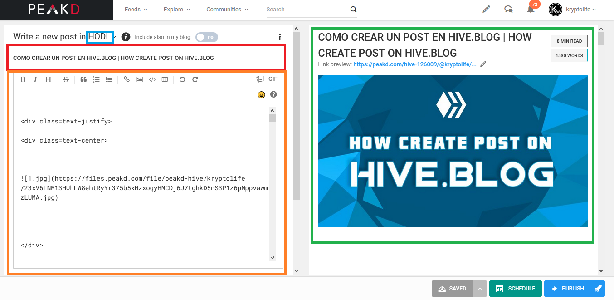The width and height of the screenshot is (614, 300).
Task: Click the 'Link preview:' label
Action: [335, 64]
